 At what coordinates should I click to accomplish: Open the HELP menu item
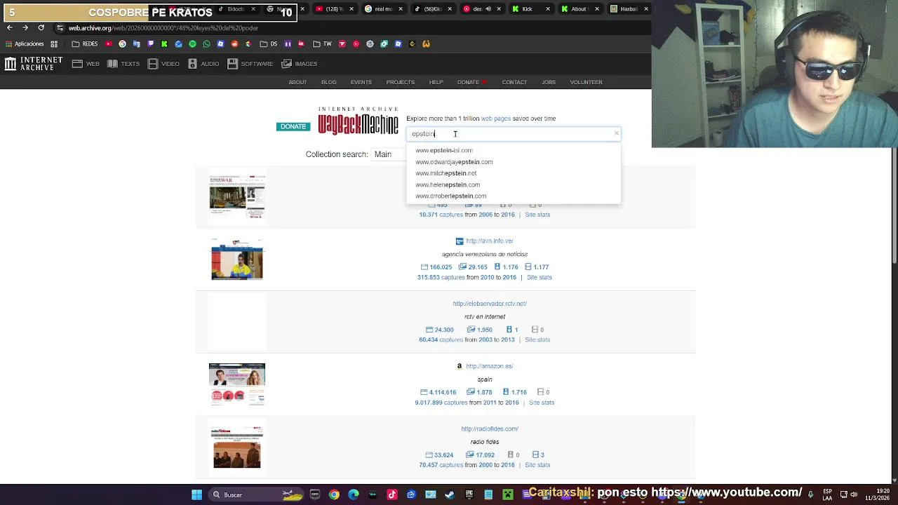[x=436, y=82]
